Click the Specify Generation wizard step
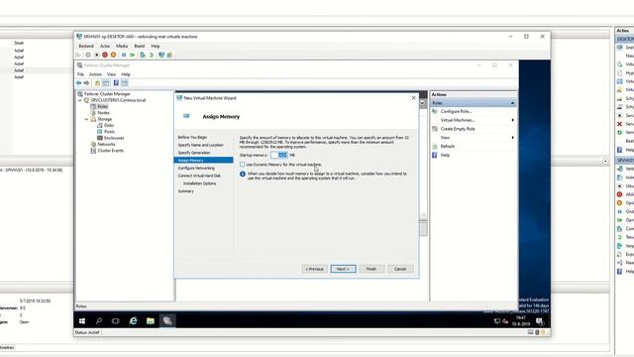The height and width of the screenshot is (357, 634). click(194, 153)
